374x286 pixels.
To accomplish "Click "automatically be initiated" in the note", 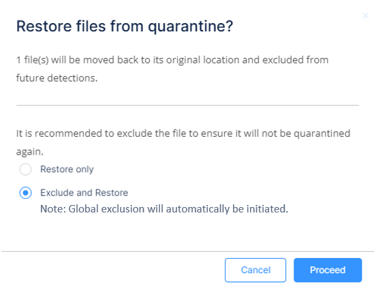I will click(x=227, y=209).
